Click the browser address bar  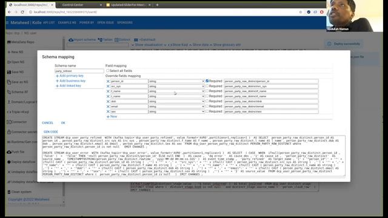click(x=163, y=12)
